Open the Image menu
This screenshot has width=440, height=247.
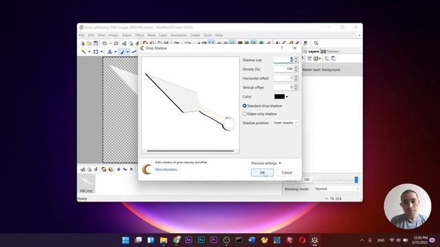[x=113, y=35]
